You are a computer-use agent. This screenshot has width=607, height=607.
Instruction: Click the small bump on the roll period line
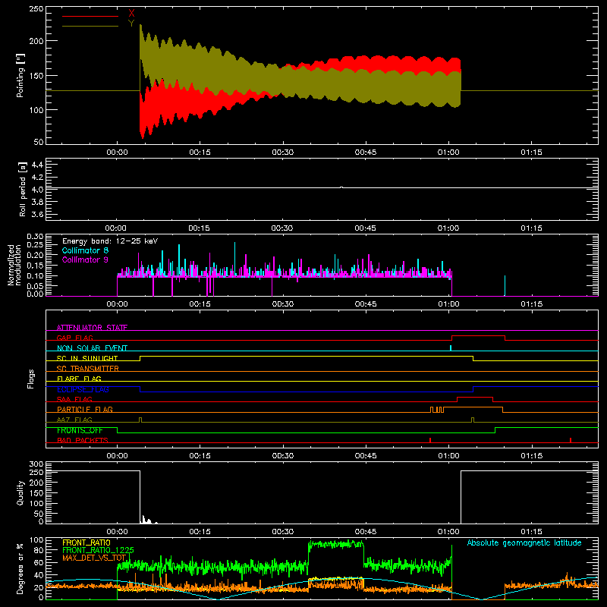[x=341, y=187]
